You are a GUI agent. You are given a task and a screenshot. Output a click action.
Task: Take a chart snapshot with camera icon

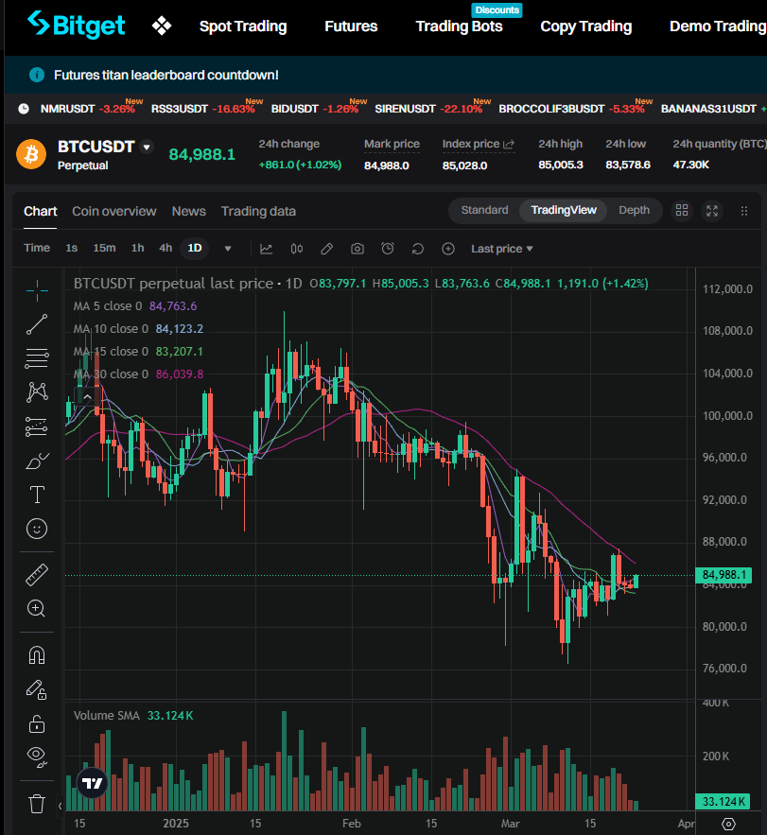pos(357,249)
